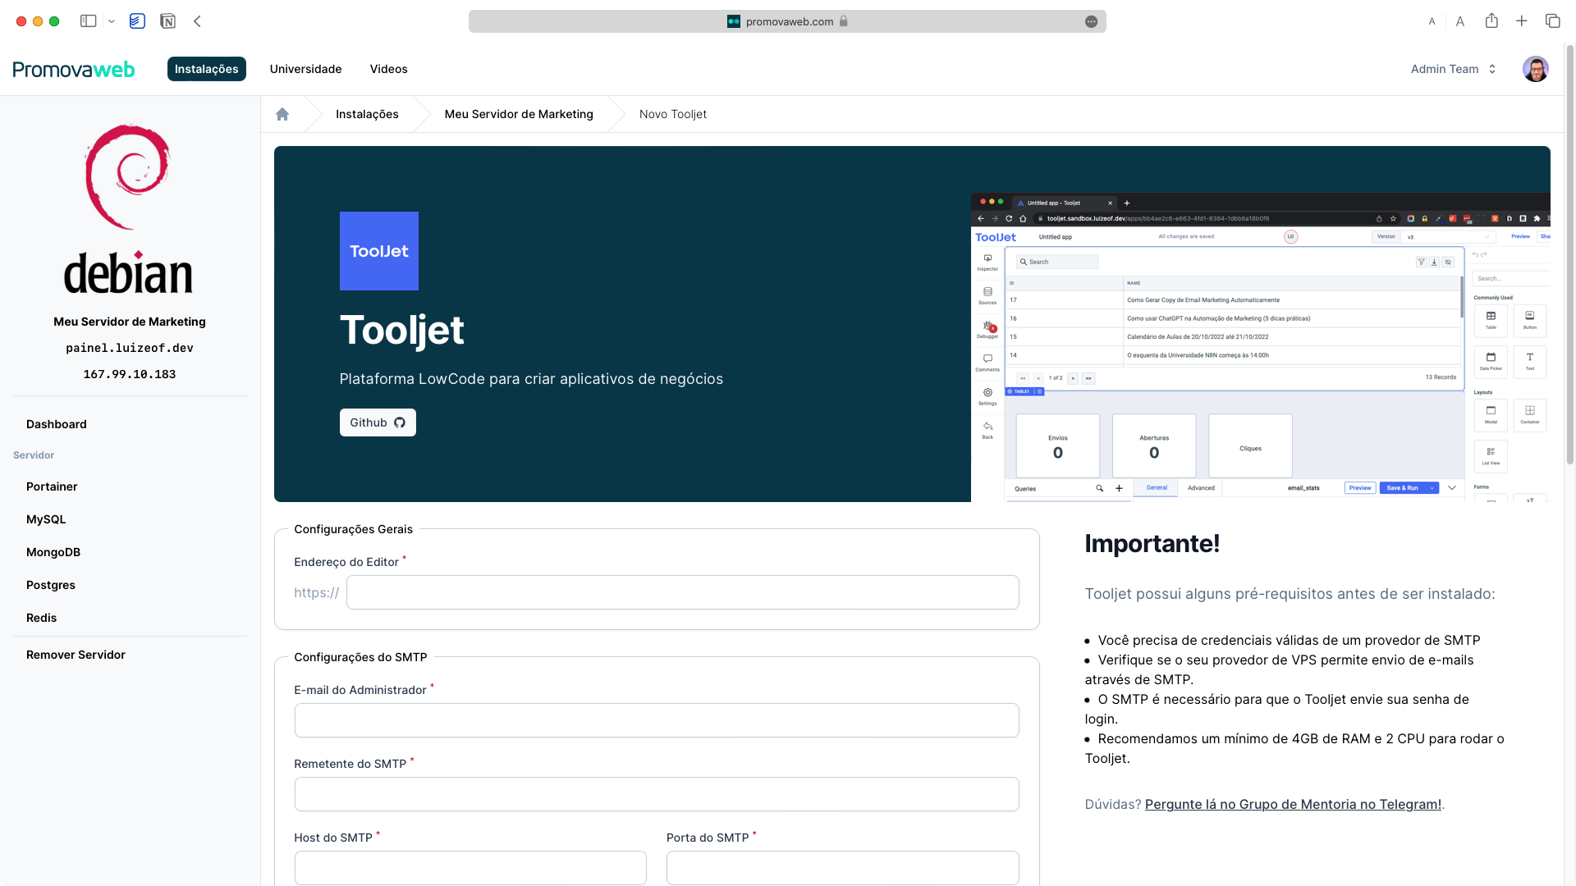1576x886 pixels.
Task: Click the Endereço do Editor input field
Action: (x=683, y=592)
